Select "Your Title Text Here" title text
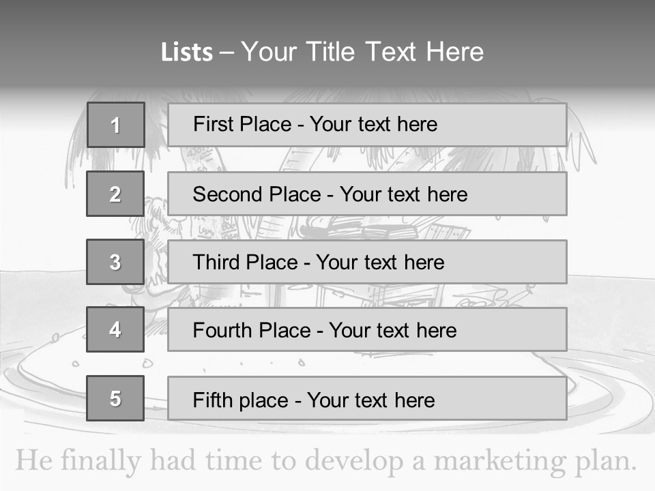655x491 pixels. pos(362,52)
